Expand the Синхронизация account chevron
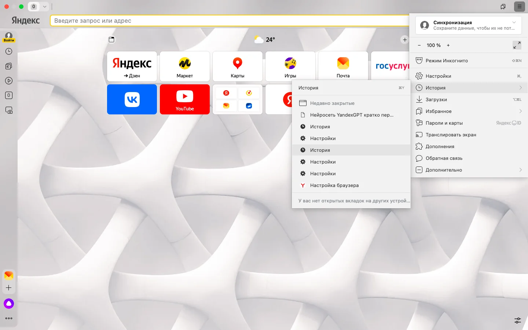Image resolution: width=528 pixels, height=330 pixels. click(514, 22)
